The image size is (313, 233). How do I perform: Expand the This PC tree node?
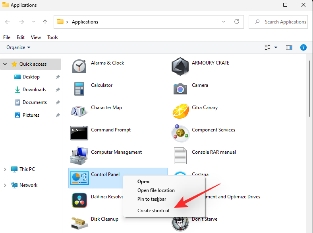(5, 169)
